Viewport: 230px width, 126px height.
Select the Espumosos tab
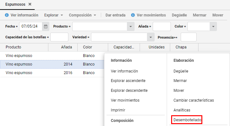(15, 4)
